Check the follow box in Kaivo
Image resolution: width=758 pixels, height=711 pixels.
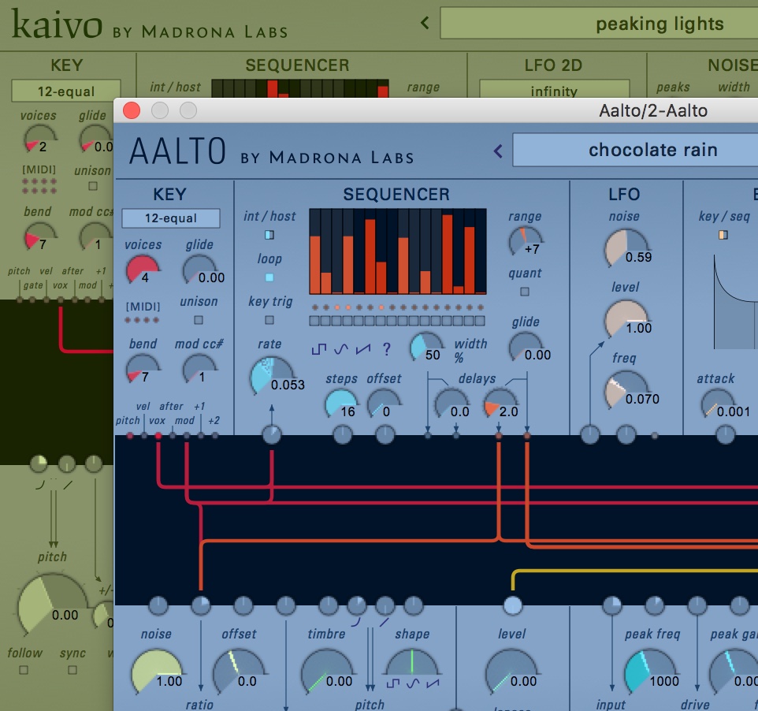click(x=23, y=670)
